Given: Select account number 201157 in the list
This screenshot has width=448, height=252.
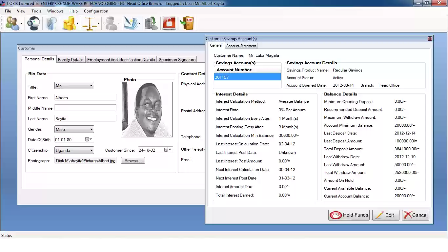Looking at the screenshot, I should pos(247,77).
